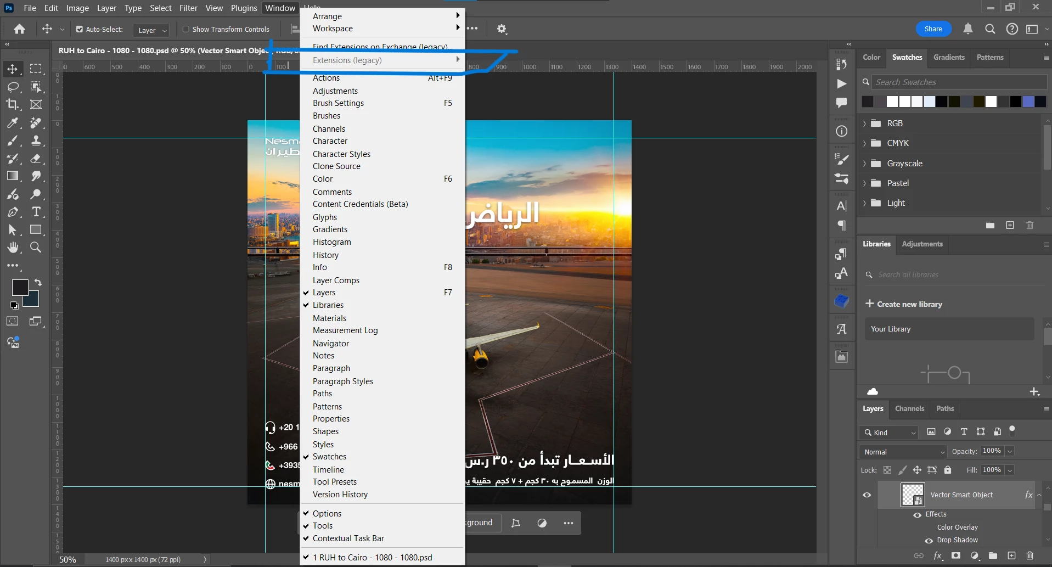
Task: Open the Swatches panel menu
Action: tap(1046, 58)
